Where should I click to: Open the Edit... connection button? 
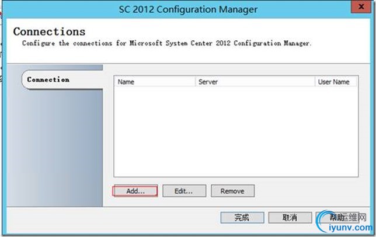point(184,191)
